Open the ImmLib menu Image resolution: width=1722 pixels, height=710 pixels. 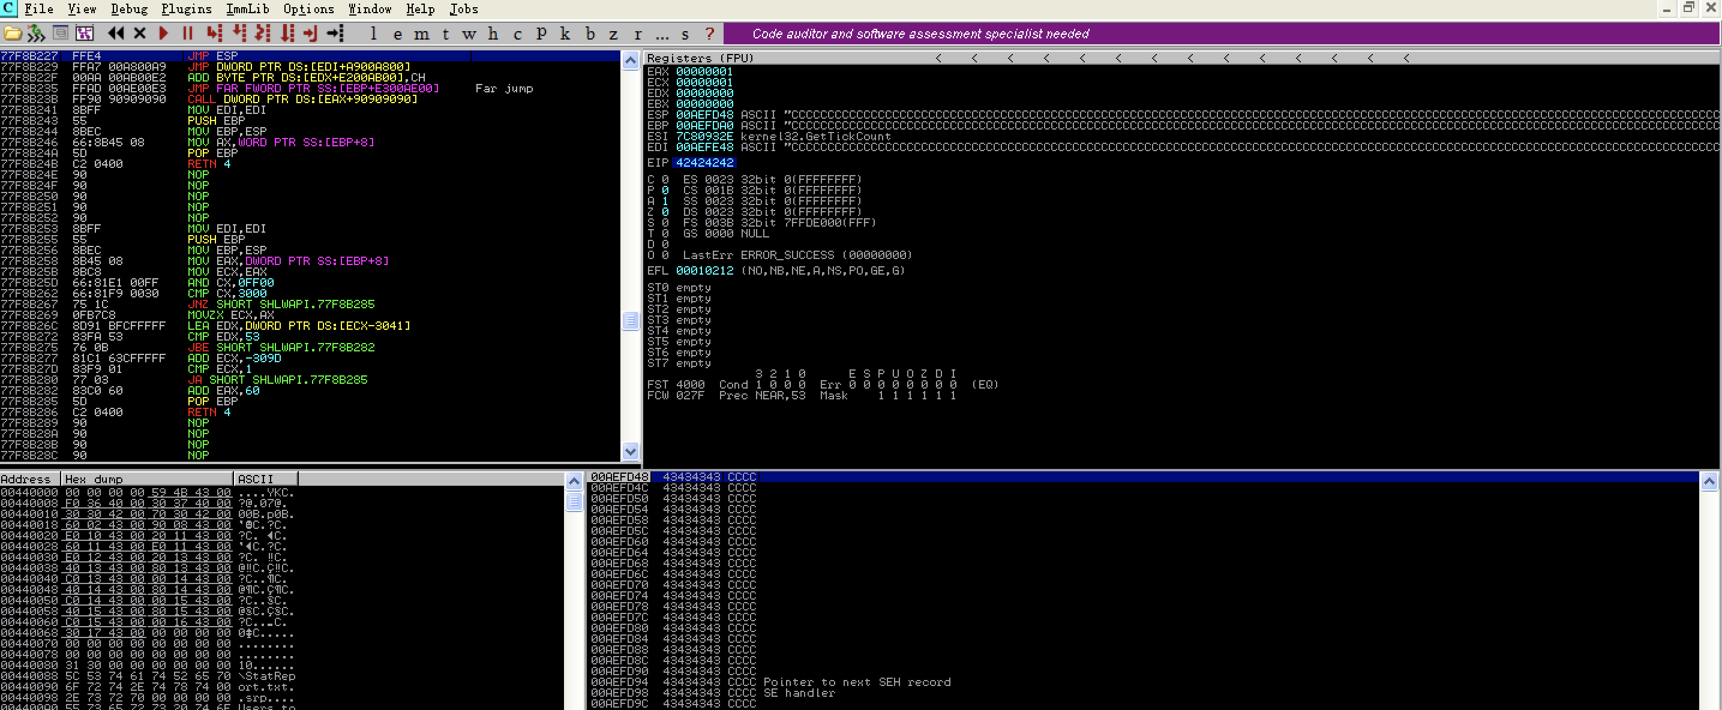point(247,8)
